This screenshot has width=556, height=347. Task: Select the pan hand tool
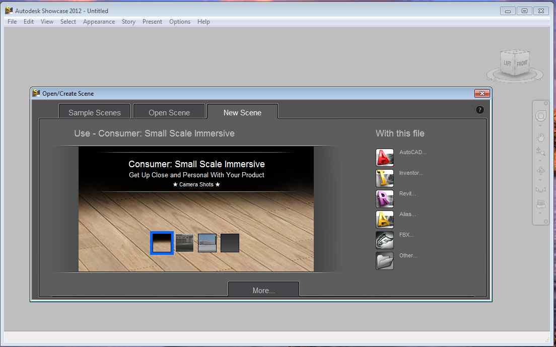tap(541, 137)
